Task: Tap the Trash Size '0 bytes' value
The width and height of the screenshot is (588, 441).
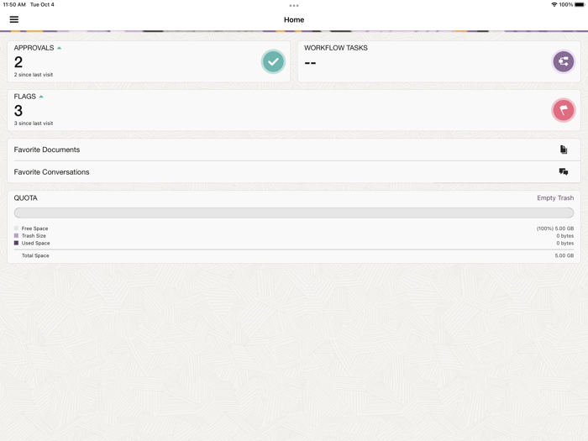Action: [x=564, y=236]
